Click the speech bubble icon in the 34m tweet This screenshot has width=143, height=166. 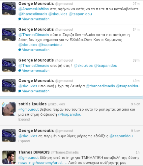20,50
